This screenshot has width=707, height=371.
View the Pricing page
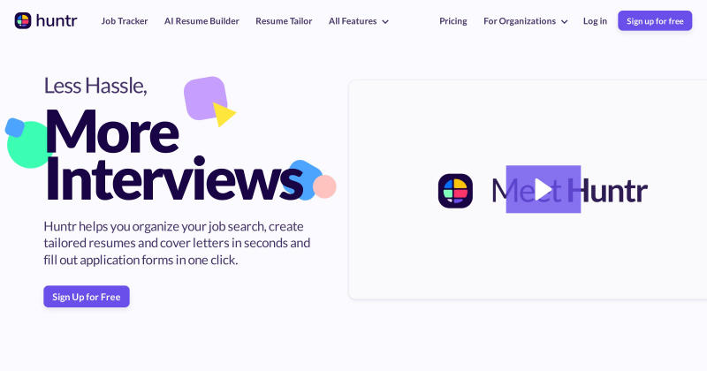point(453,21)
